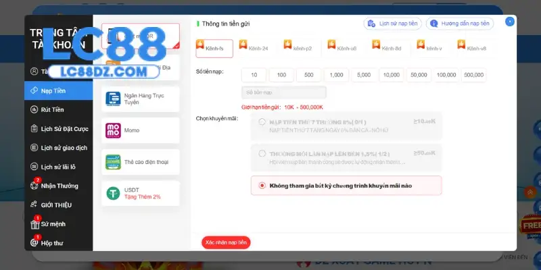Screen dimensions: 541x270
Task: Select channel Kênh-fs
Action: (214, 49)
